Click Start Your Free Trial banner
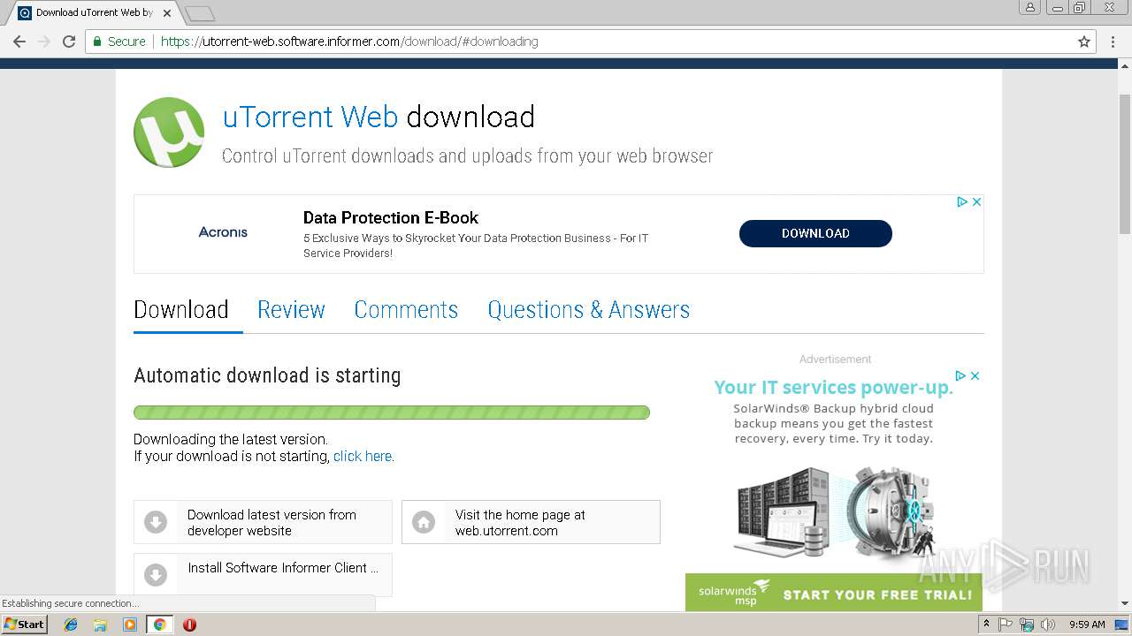This screenshot has height=636, width=1132. (833, 593)
